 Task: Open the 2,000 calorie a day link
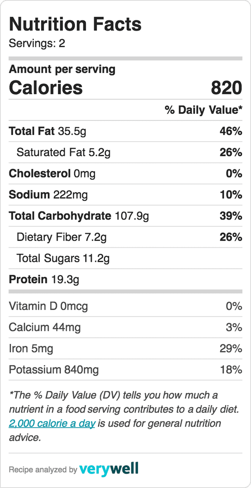(52, 424)
